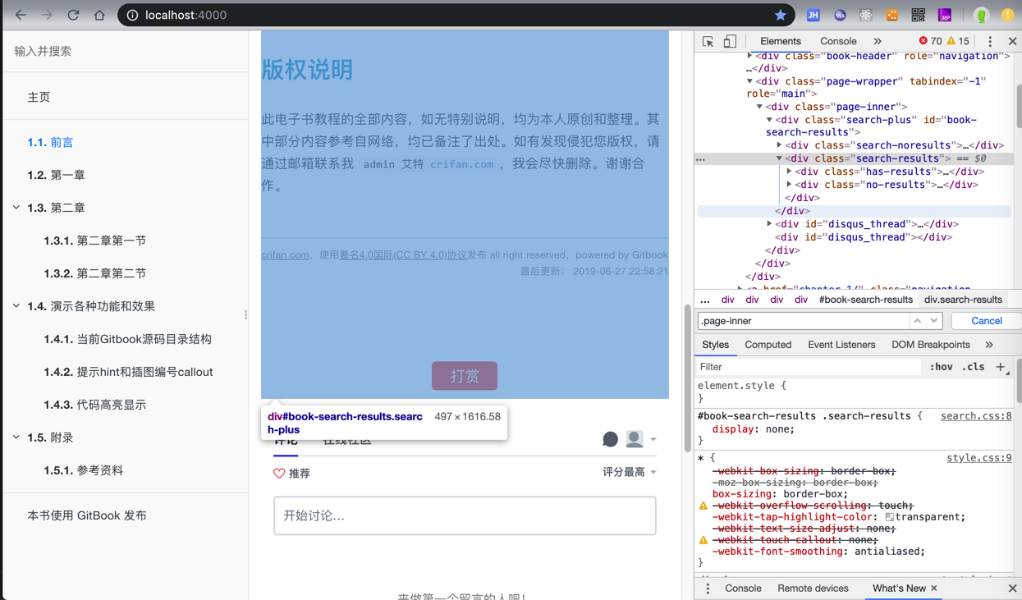Select the #book-search-results breadcrumb
1022x600 pixels.
[866, 300]
